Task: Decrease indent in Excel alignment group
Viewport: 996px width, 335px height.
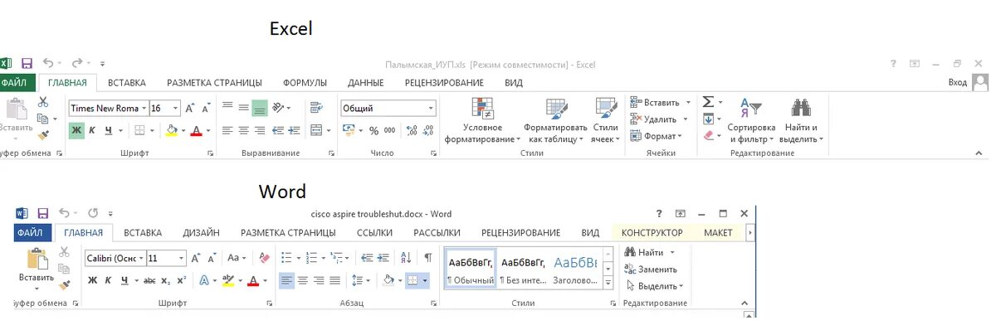Action: pos(278,130)
